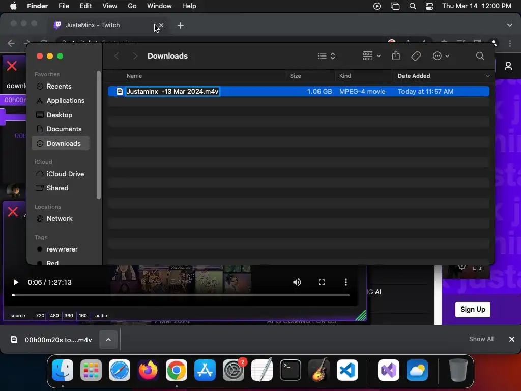
Task: Open the File menu
Action: pyautogui.click(x=64, y=6)
